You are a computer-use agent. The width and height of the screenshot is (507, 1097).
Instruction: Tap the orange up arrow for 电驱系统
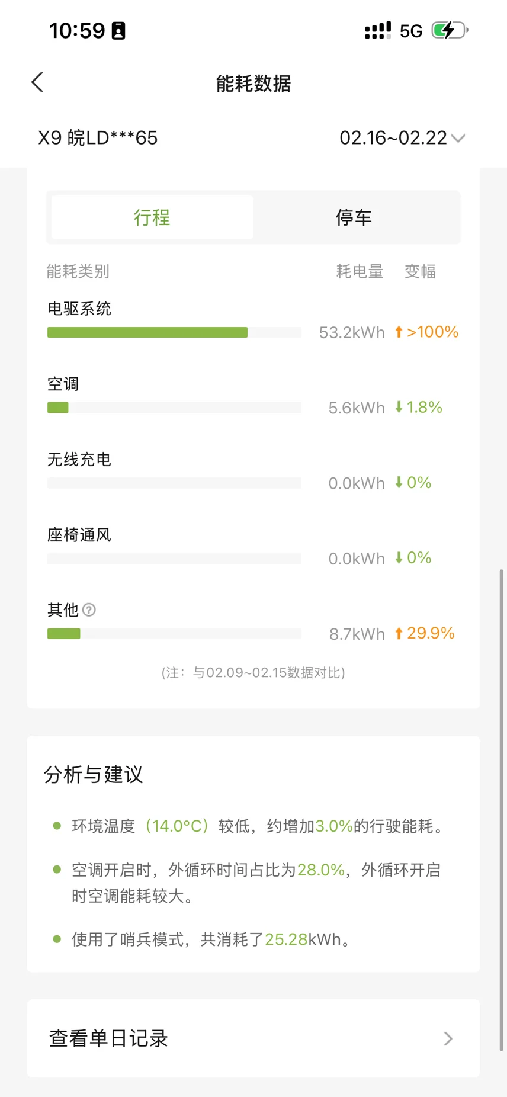tap(399, 332)
